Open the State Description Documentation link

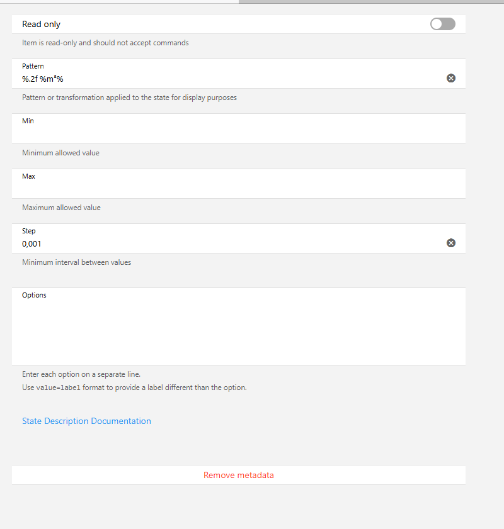(86, 421)
